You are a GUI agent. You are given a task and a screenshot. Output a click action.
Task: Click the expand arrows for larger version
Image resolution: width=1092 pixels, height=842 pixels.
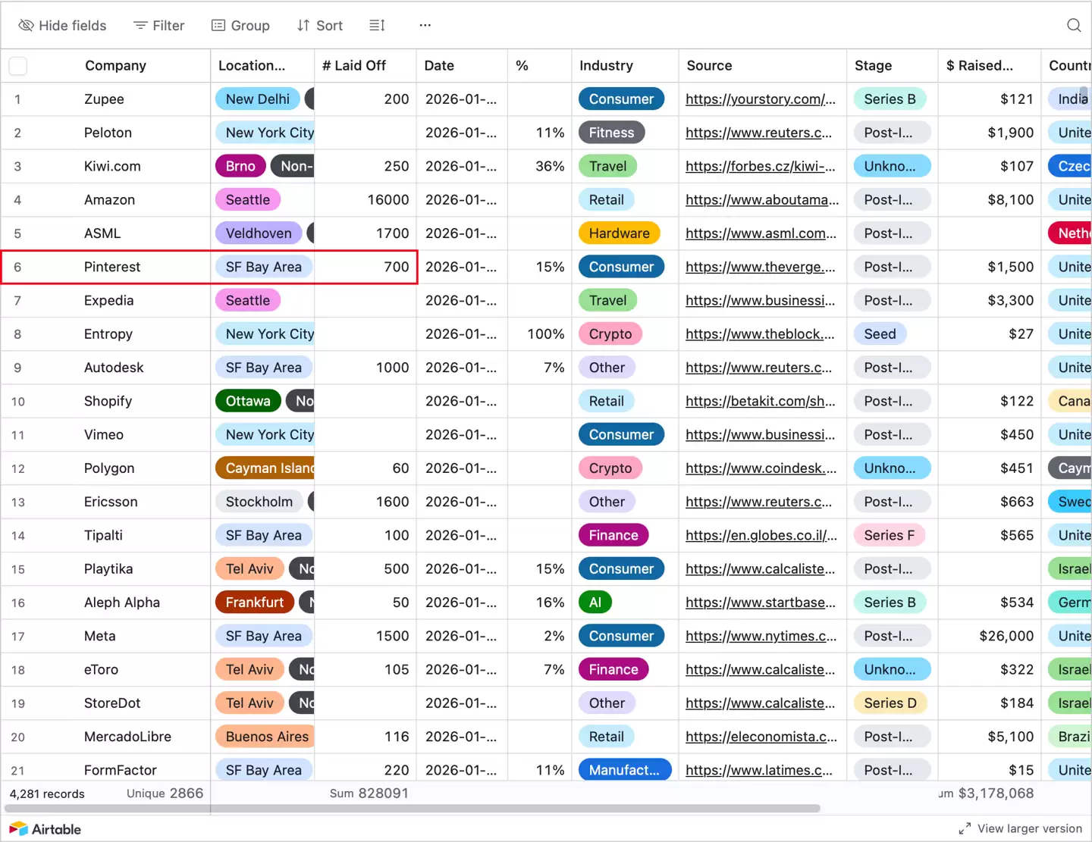(x=965, y=829)
